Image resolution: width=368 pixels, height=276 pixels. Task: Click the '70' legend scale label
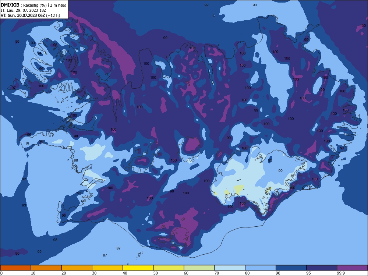217,273
